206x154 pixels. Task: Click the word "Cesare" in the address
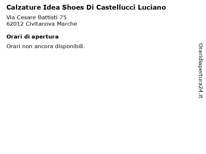[26, 17]
